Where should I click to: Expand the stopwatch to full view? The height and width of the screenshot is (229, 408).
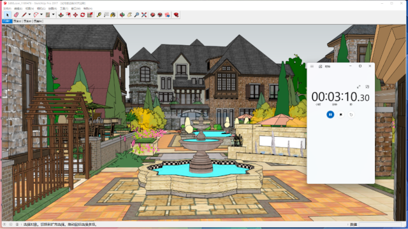click(x=358, y=87)
